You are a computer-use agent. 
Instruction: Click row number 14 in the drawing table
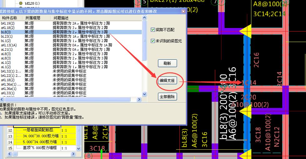pyautogui.click(x=10, y=142)
